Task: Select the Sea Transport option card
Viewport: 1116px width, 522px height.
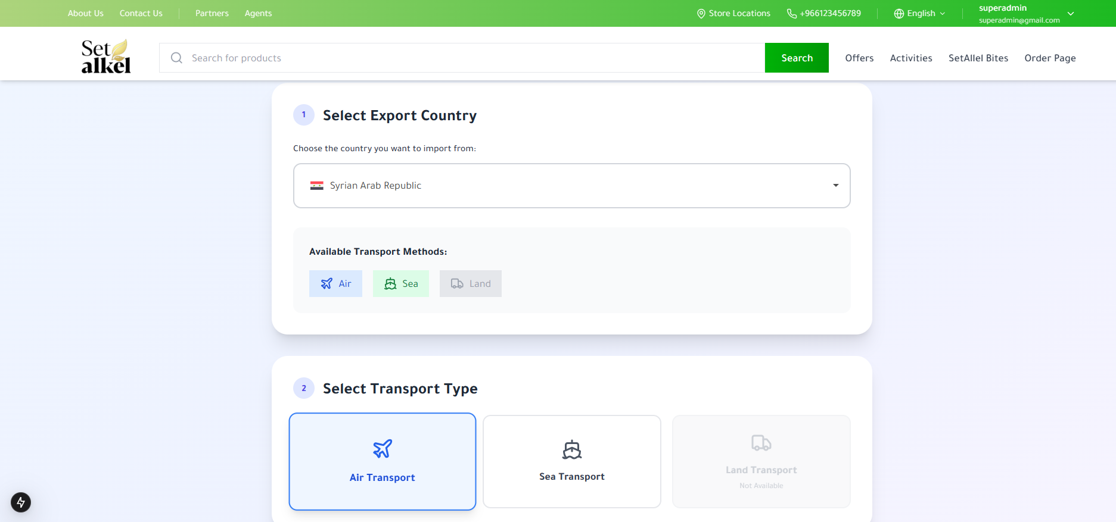Action: pyautogui.click(x=572, y=461)
